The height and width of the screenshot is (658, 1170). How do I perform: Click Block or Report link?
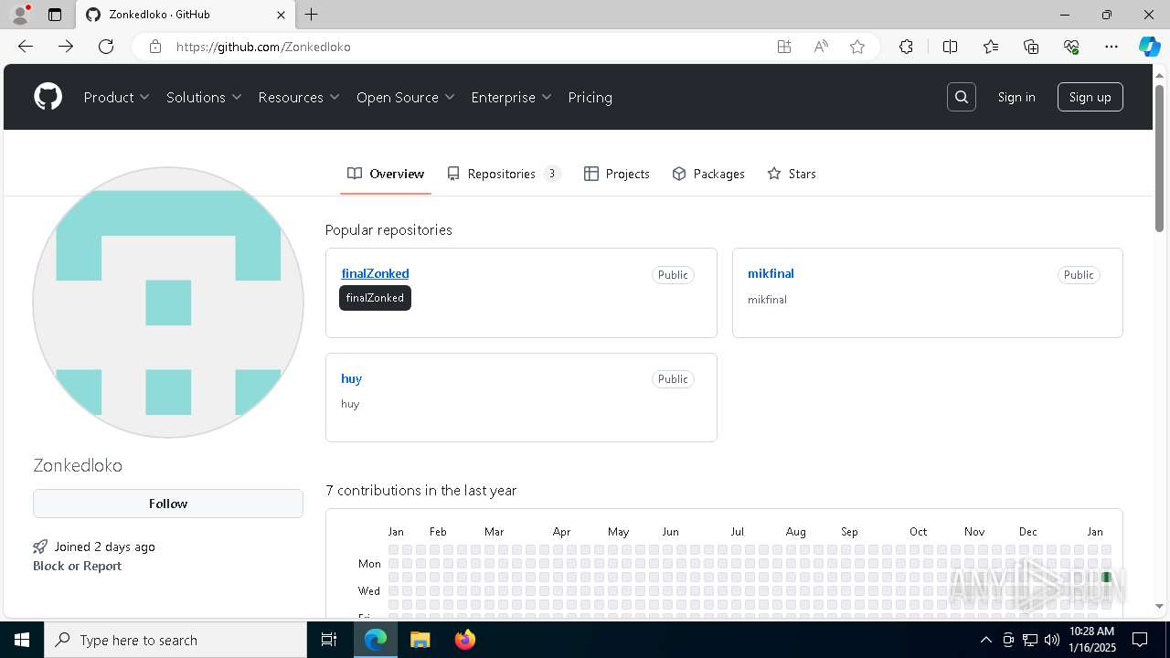[77, 566]
